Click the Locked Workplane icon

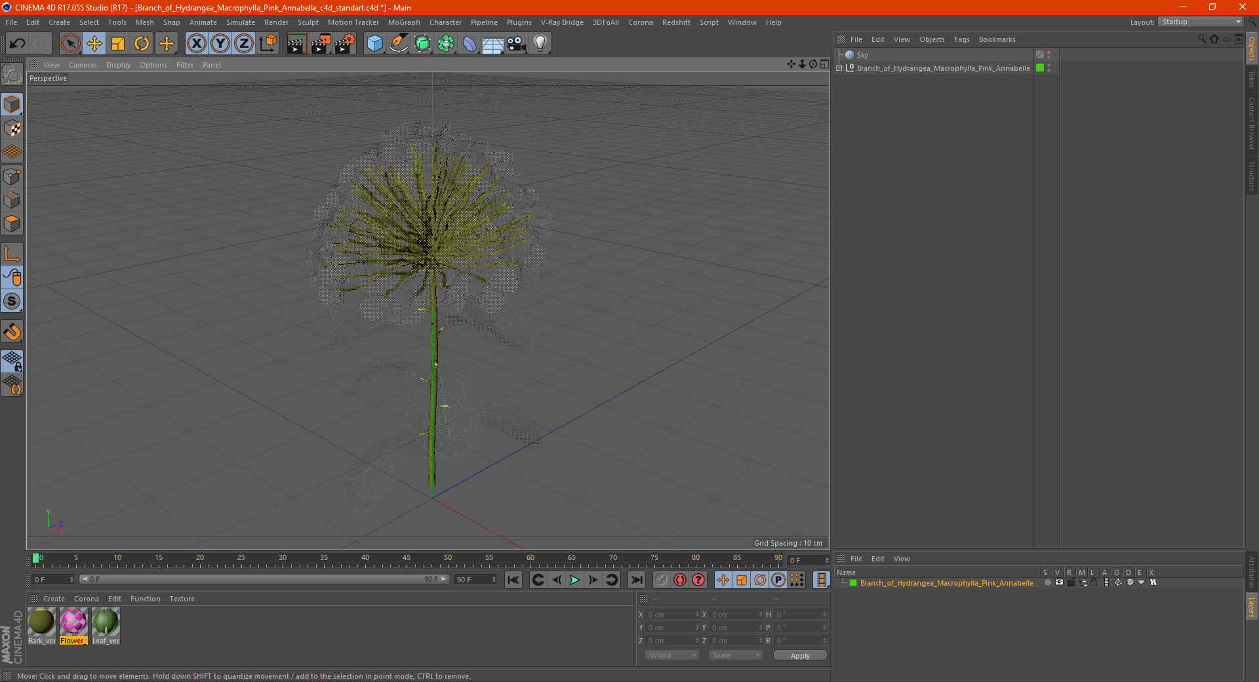point(12,361)
